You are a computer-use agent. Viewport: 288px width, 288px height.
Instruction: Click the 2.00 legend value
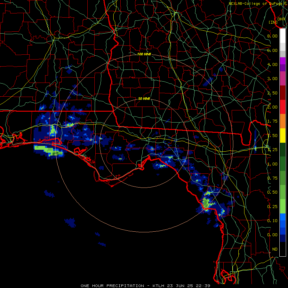[x=272, y=107]
